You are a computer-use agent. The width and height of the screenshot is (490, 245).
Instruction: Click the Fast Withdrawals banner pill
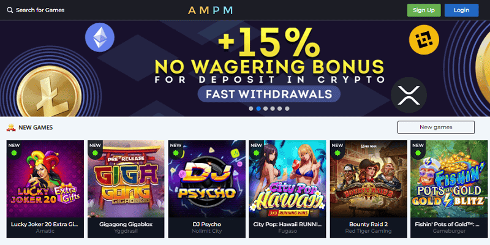pos(269,94)
